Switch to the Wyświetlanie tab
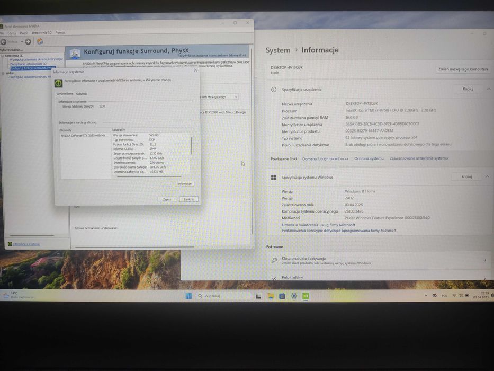The height and width of the screenshot is (371, 494). 65,94
